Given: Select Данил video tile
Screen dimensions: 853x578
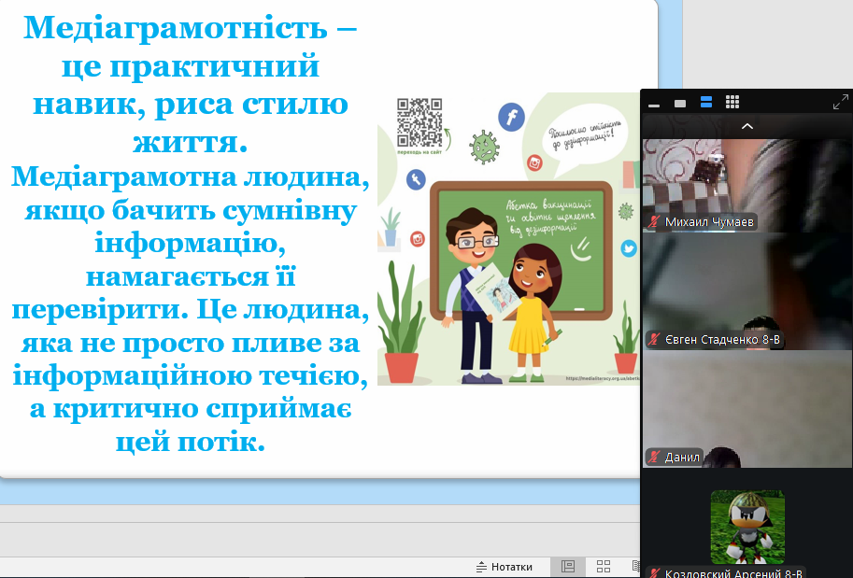Looking at the screenshot, I should 746,406.
